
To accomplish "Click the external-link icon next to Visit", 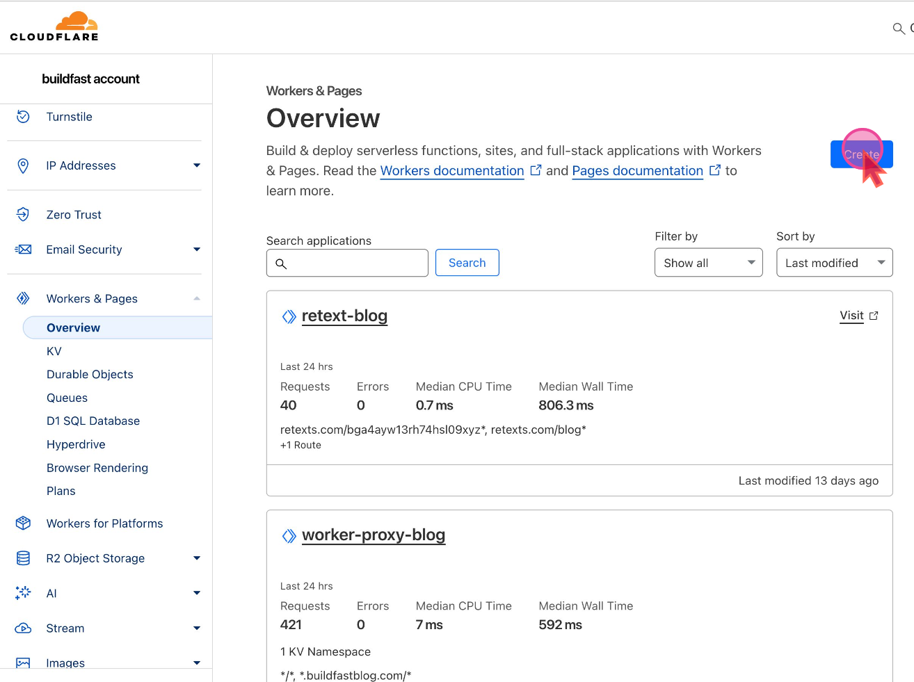I will coord(874,316).
